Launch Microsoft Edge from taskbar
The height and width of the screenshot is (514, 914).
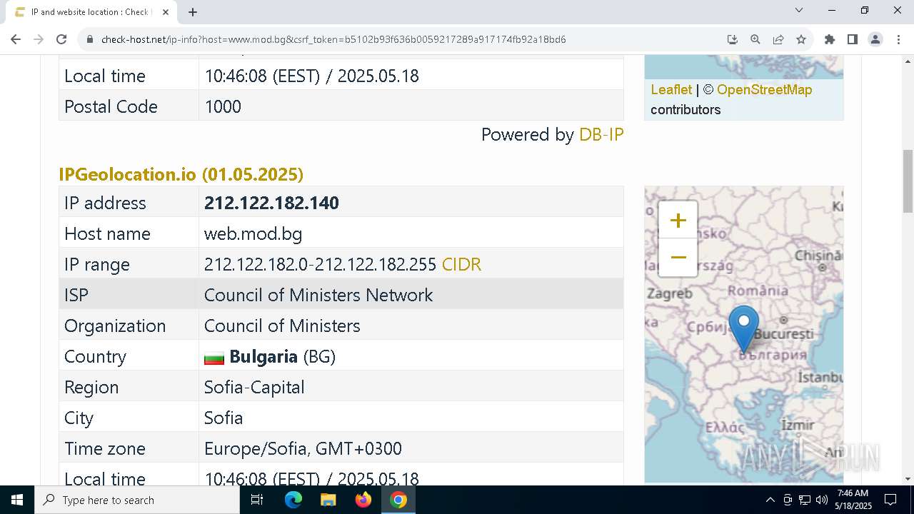pyautogui.click(x=293, y=500)
